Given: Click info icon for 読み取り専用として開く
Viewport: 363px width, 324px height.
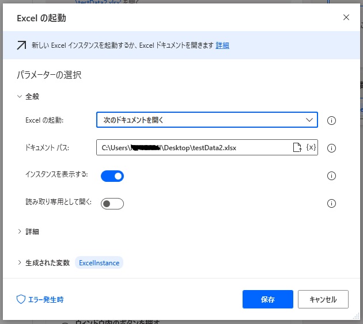Looking at the screenshot, I should tap(331, 204).
